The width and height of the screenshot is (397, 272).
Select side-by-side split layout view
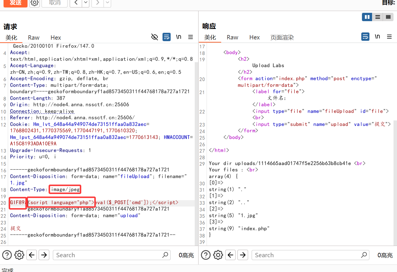(367, 17)
